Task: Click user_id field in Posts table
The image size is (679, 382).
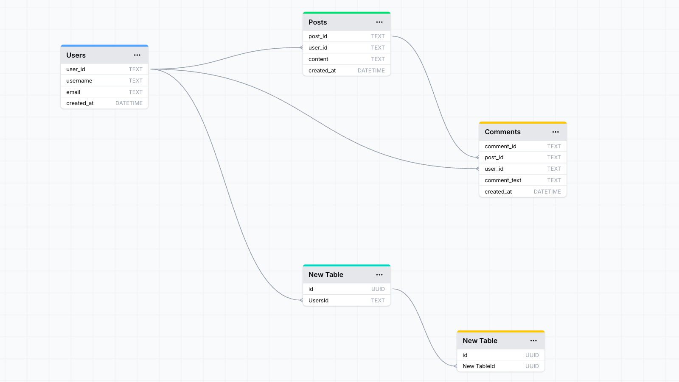Action: tap(347, 47)
